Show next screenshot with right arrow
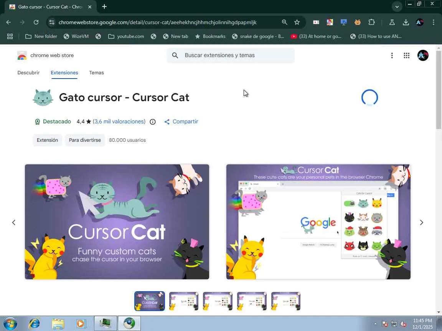The width and height of the screenshot is (442, 331). 421,222
